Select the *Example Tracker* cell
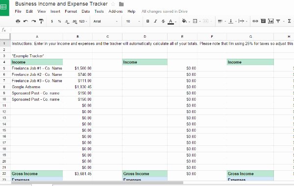The width and height of the screenshot is (294, 186). (37, 56)
